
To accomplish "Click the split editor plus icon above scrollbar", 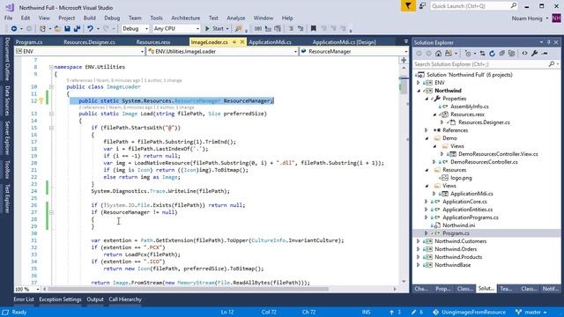I will point(404,60).
